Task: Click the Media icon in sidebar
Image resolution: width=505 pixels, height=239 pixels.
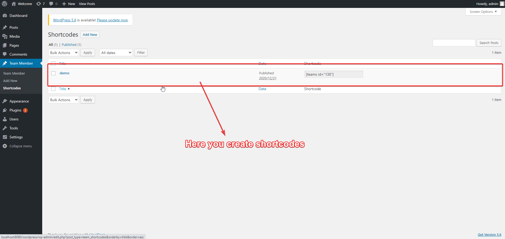Action: (5, 36)
